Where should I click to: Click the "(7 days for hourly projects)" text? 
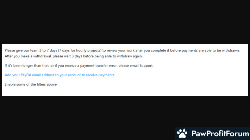(x=80, y=50)
